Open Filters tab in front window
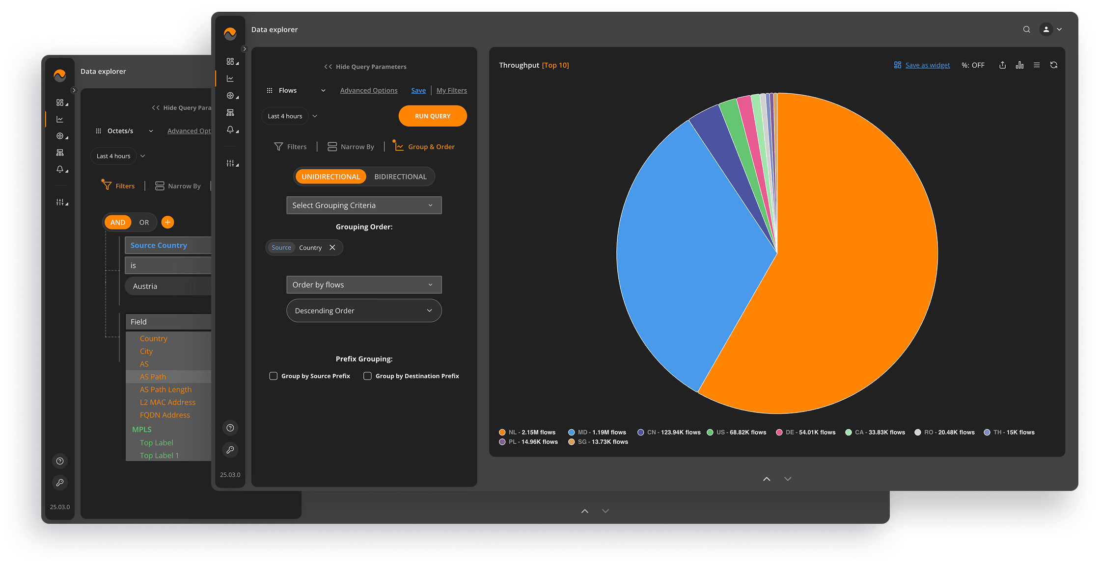The width and height of the screenshot is (1100, 565). 290,147
